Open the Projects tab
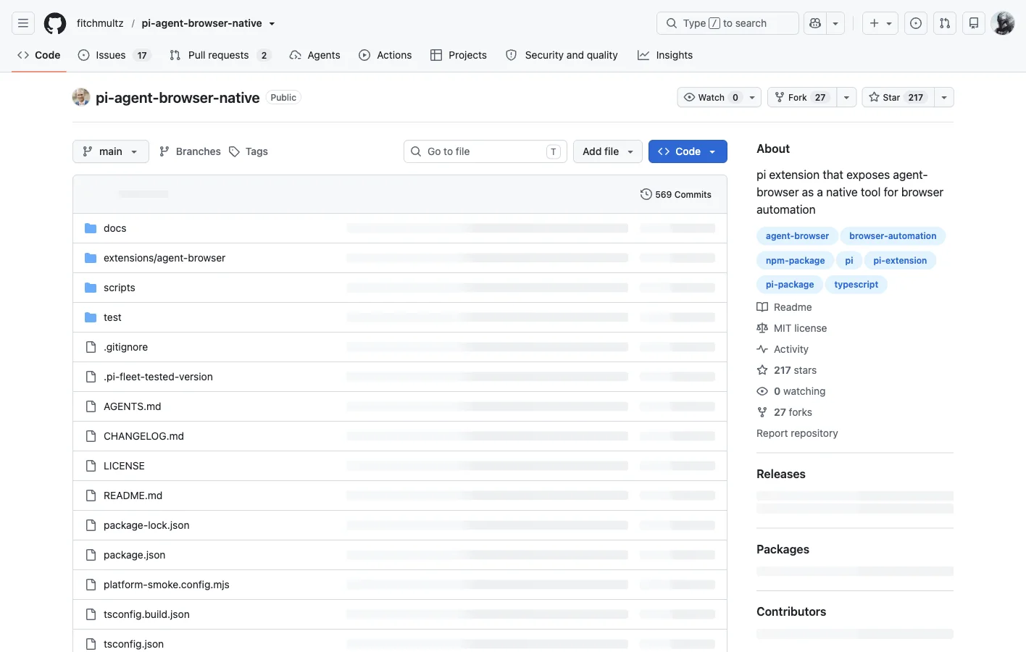This screenshot has width=1026, height=652. 459,55
